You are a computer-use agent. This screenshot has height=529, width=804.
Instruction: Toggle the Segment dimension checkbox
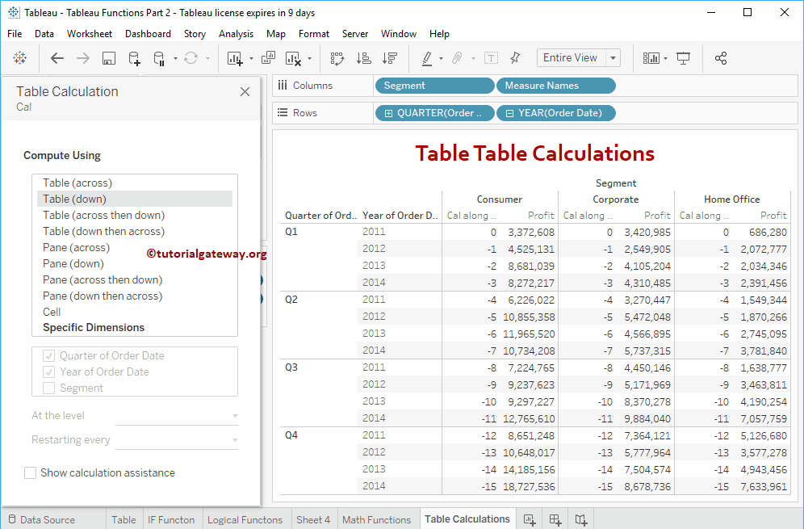tap(49, 388)
